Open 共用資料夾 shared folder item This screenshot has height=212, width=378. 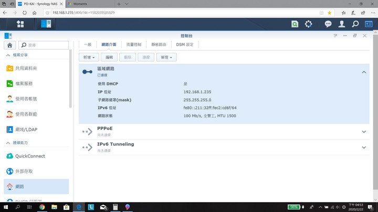36,68
